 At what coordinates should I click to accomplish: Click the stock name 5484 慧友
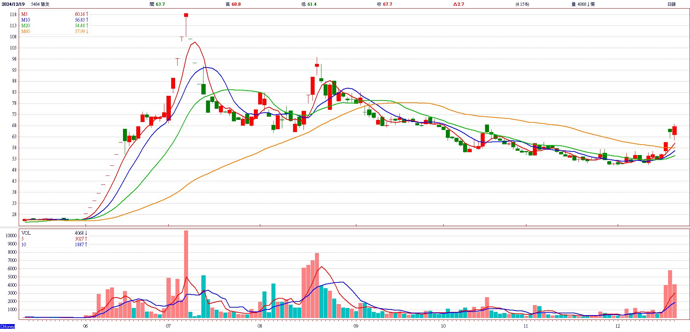click(x=40, y=4)
